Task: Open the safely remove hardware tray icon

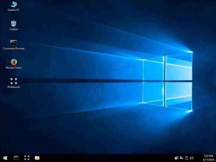Action: tap(187, 158)
